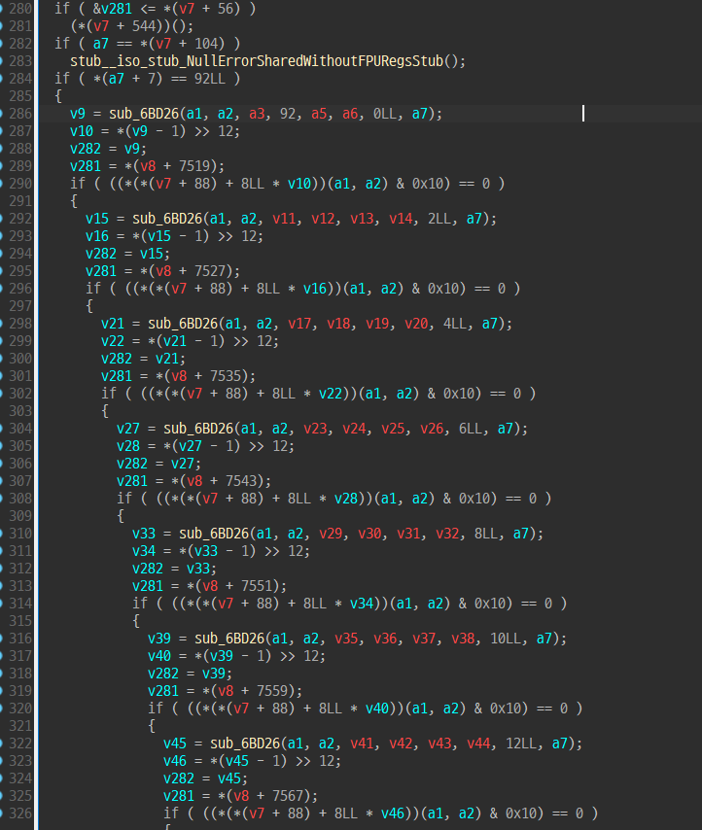Click variable v45 at start of line 322
The image size is (702, 830).
coord(175,743)
